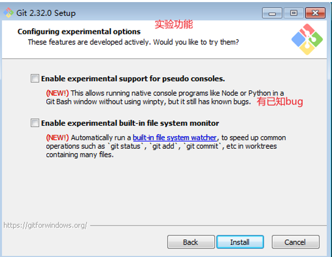332x257 pixels.
Task: Go Back to the previous setup page
Action: pos(191,242)
